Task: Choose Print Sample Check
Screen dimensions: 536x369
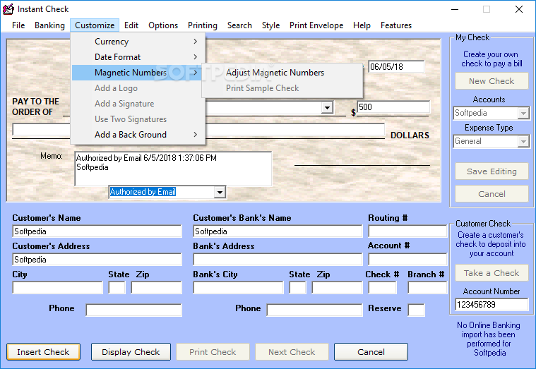Action: point(282,88)
